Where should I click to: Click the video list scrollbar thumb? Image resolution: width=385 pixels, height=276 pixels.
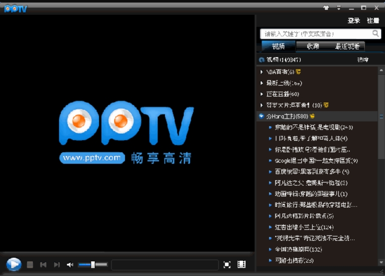[x=381, y=117]
